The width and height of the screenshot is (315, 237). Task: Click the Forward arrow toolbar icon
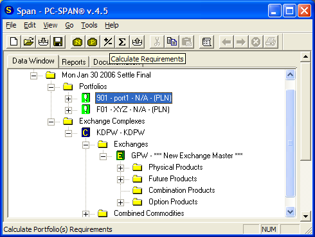click(x=241, y=42)
